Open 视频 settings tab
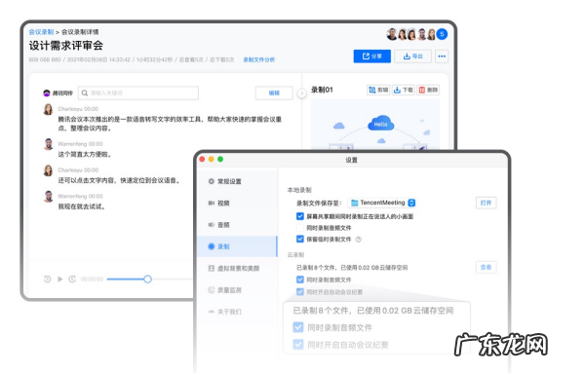Image resolution: width=585 pixels, height=373 pixels. point(238,204)
